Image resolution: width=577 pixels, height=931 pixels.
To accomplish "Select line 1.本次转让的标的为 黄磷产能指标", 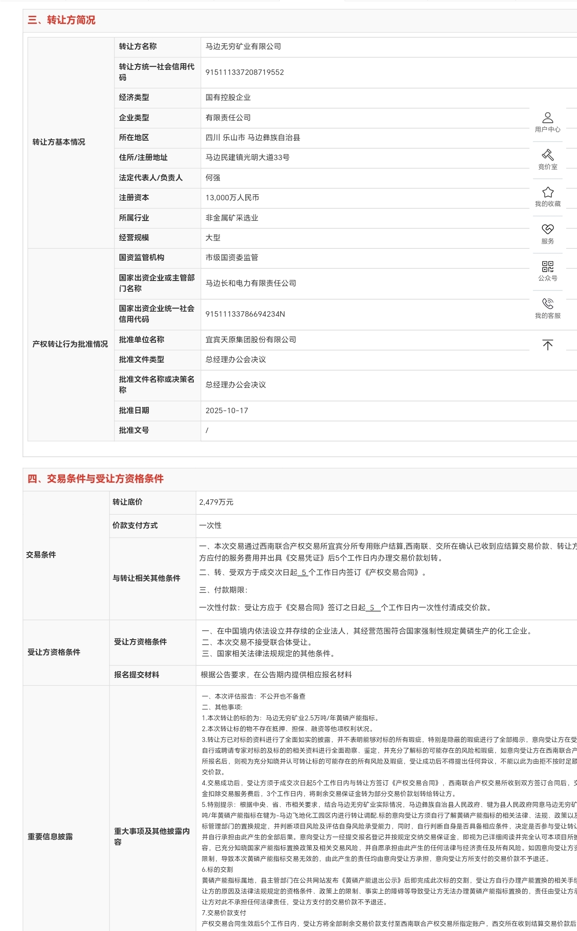I will (291, 718).
